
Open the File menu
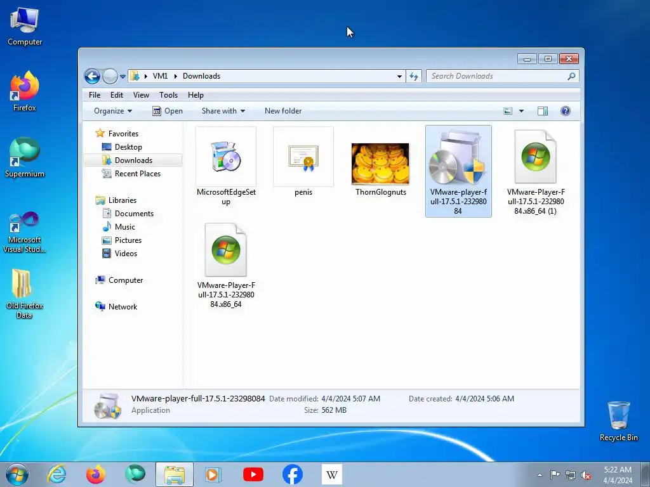tap(95, 95)
